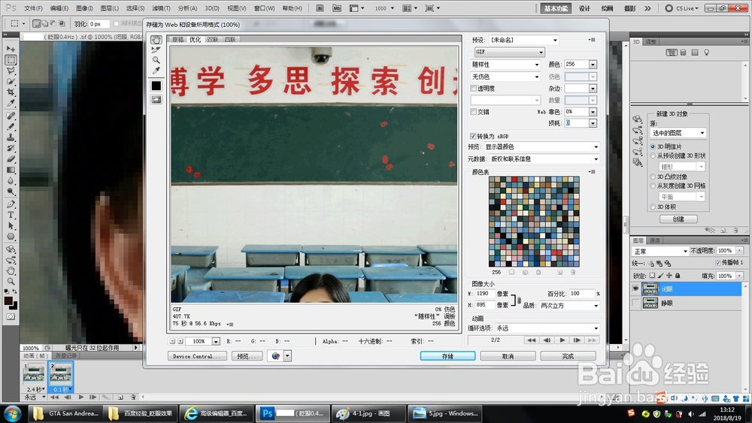Image resolution: width=752 pixels, height=423 pixels.
Task: Select the Slice Select tool in dialog
Action: point(156,50)
